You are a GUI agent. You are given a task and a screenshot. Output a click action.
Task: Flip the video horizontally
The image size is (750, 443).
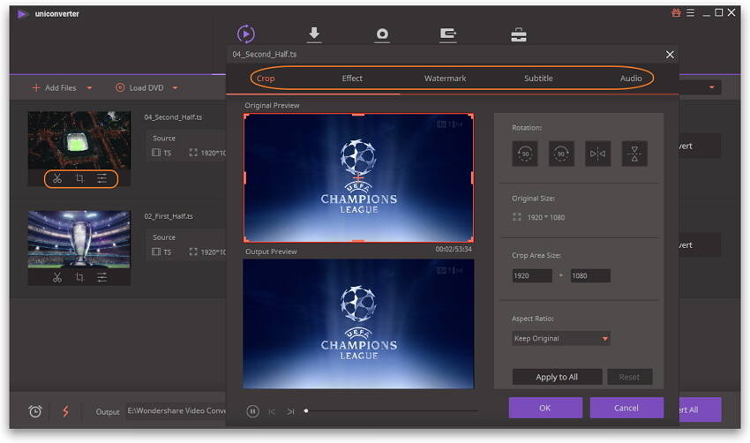(x=597, y=154)
